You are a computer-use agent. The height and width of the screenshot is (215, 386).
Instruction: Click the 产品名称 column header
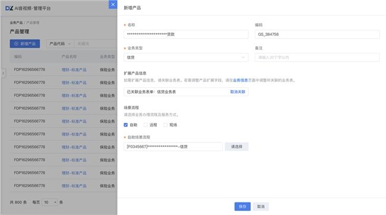tap(69, 56)
